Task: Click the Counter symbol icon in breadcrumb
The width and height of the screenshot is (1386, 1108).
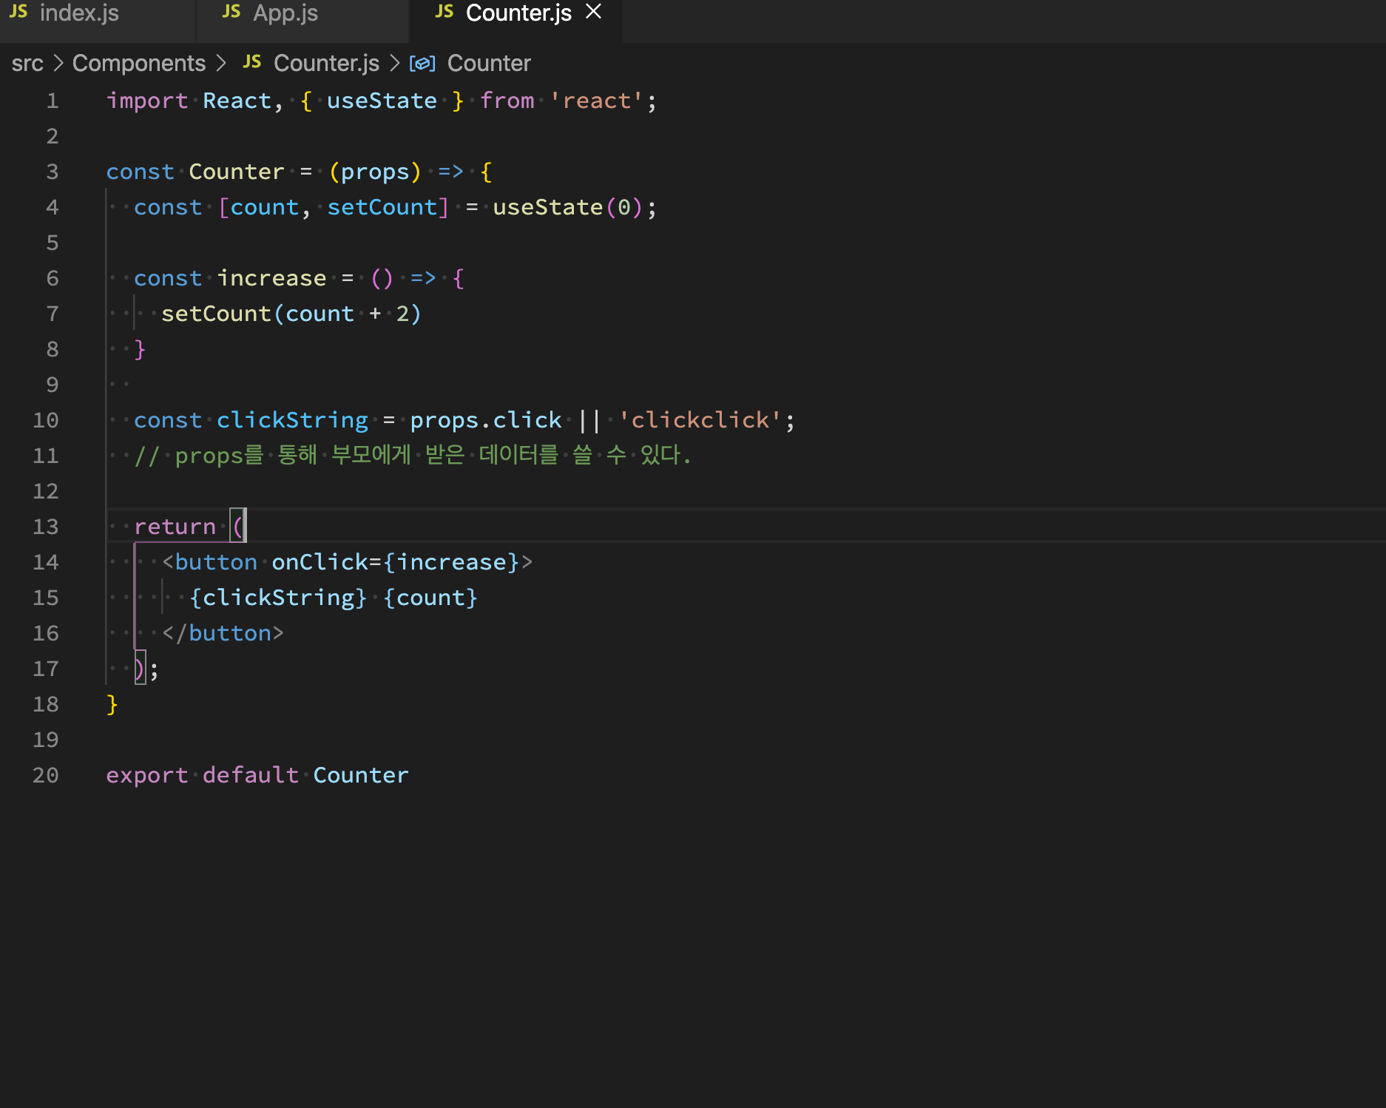Action: 422,64
